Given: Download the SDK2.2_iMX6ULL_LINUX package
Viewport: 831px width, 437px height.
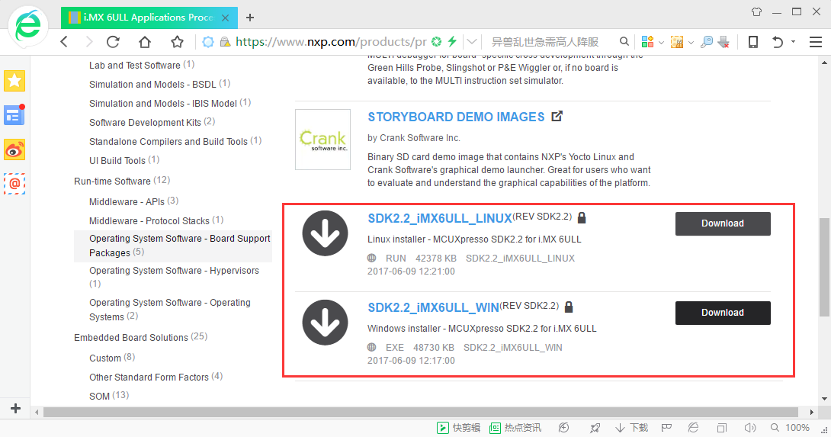Looking at the screenshot, I should pyautogui.click(x=723, y=223).
